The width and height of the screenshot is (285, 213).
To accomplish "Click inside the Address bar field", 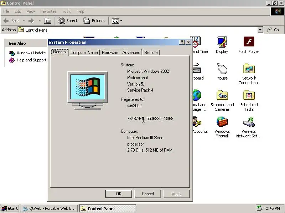I will (x=138, y=30).
